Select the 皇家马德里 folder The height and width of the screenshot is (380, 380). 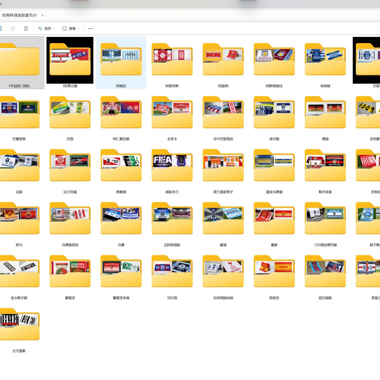274,165
